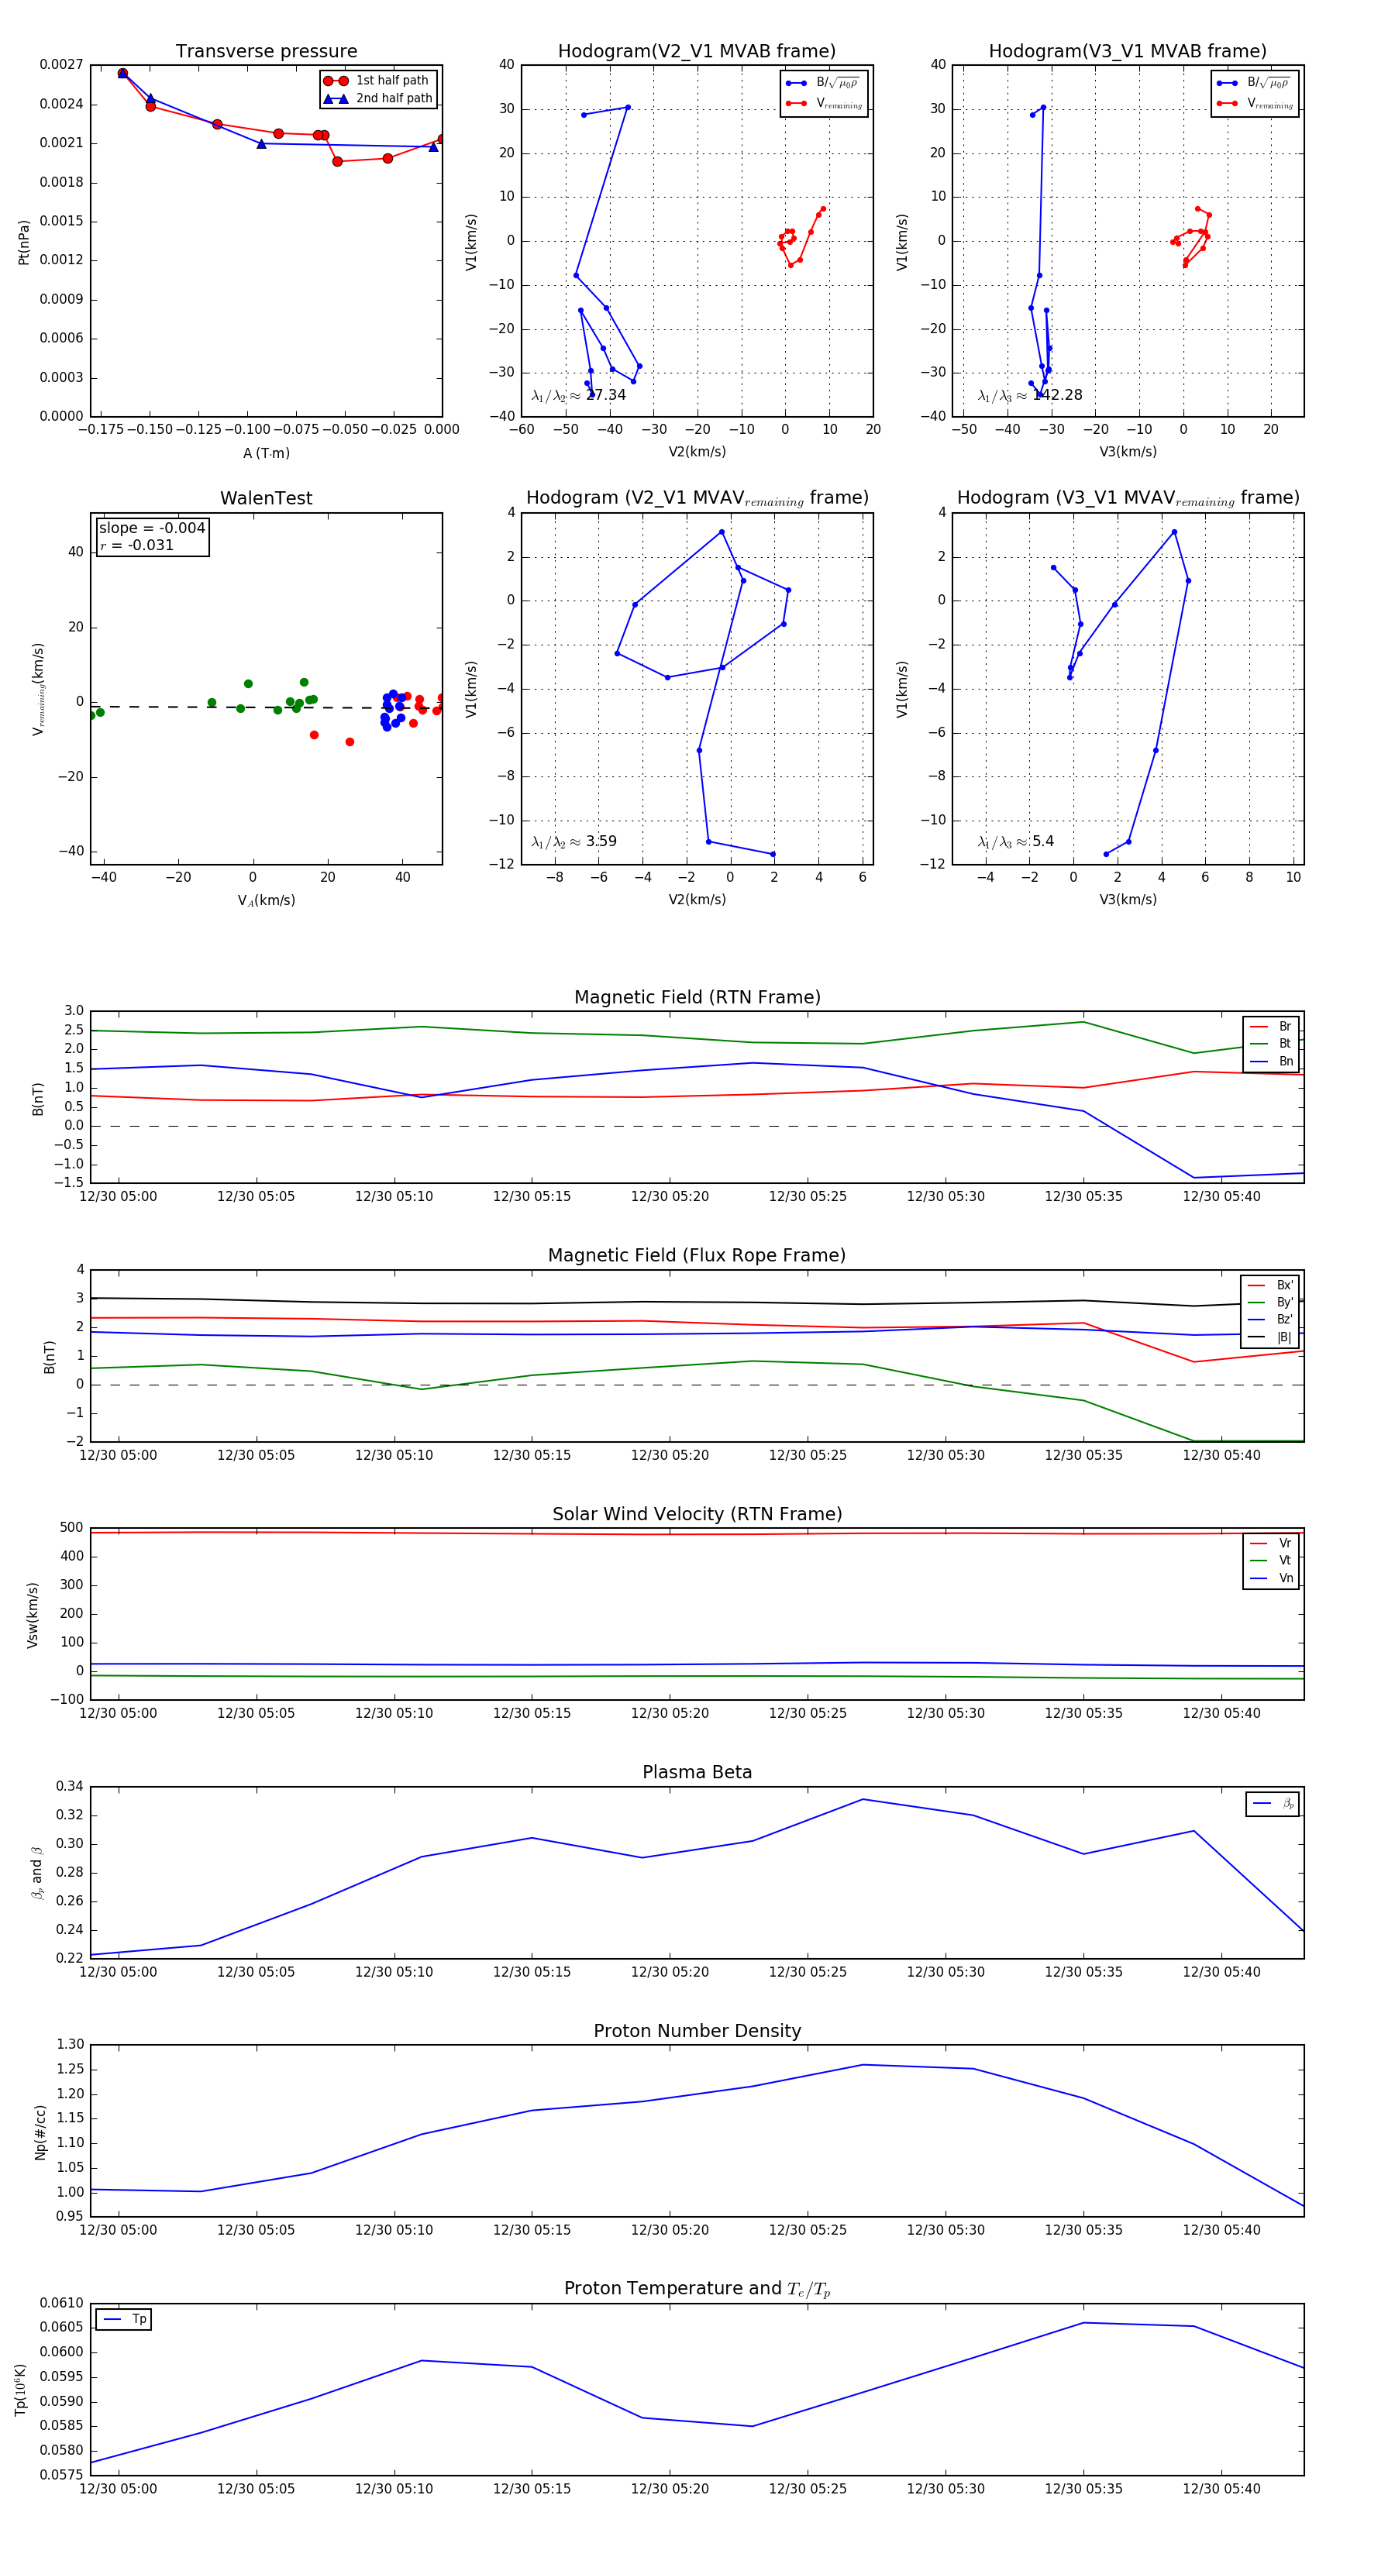Click the "Transverse pressure" plot title

pyautogui.click(x=266, y=52)
